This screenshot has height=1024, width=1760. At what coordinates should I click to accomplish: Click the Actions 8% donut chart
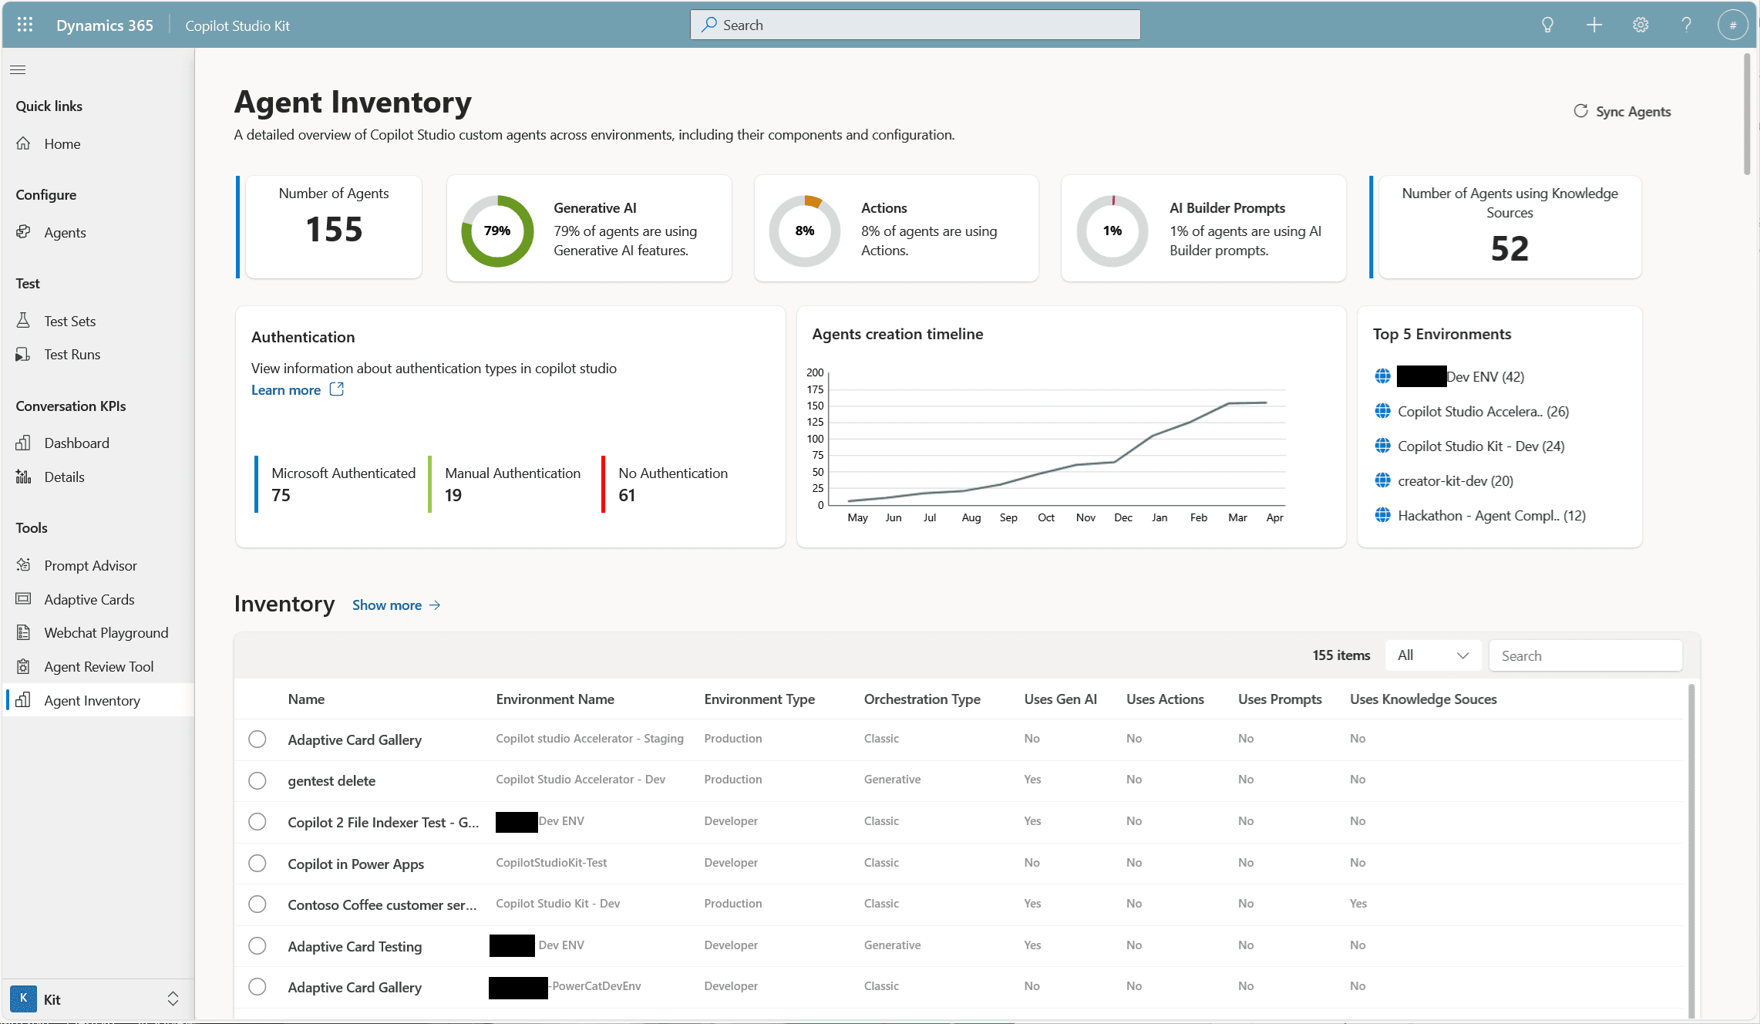(805, 231)
